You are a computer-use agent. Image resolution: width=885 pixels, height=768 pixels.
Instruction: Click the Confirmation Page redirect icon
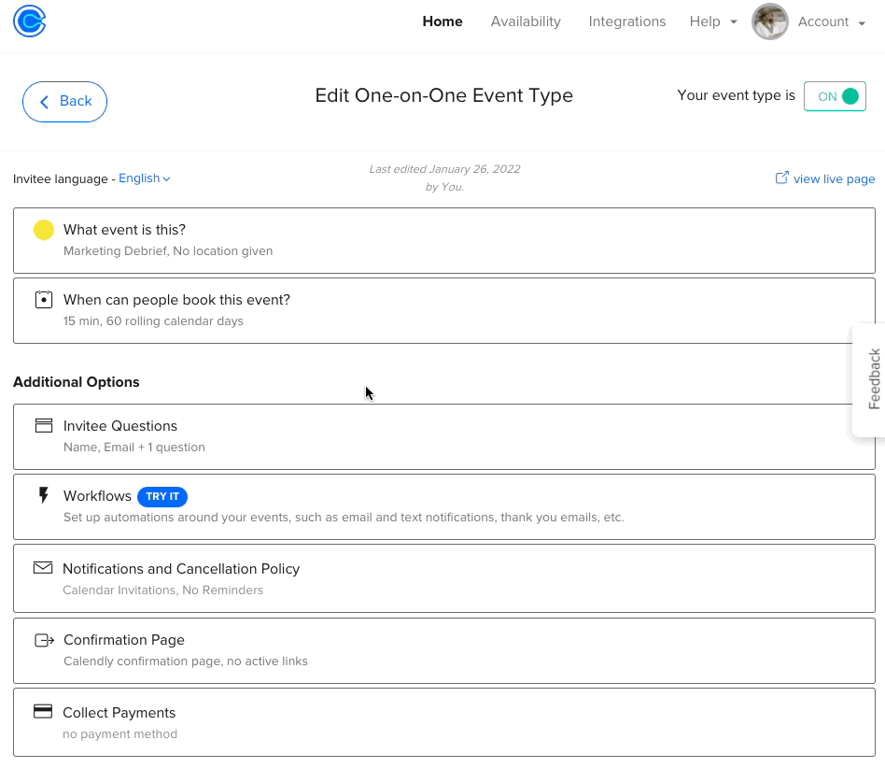pos(43,640)
